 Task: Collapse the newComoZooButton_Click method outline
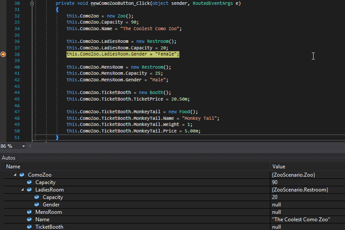32,3
